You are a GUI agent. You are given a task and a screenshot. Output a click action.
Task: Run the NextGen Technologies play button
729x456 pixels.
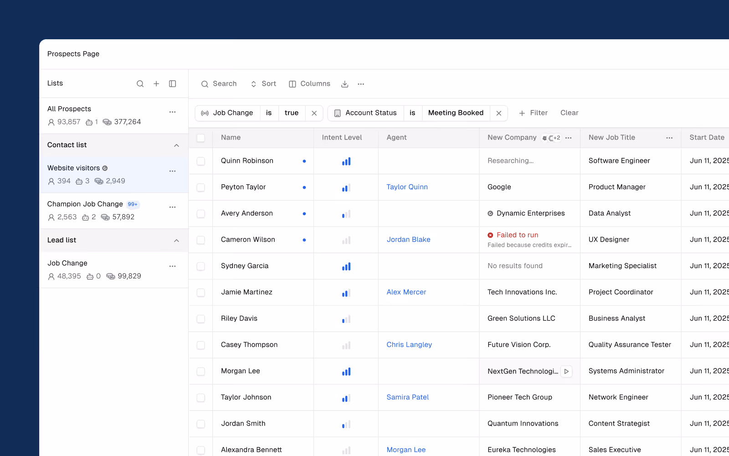(566, 372)
